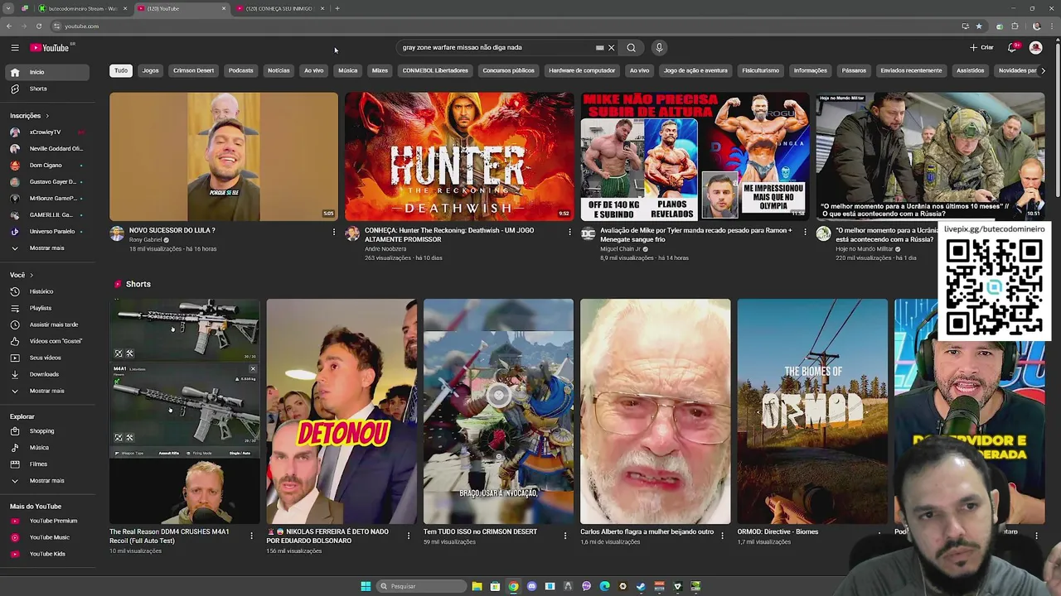
Task: Open YouTube Music link
Action: tap(46, 537)
